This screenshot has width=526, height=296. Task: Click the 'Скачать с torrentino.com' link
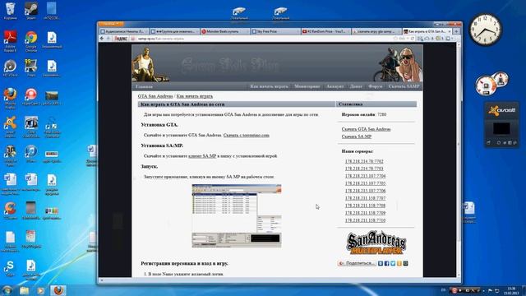(x=247, y=135)
